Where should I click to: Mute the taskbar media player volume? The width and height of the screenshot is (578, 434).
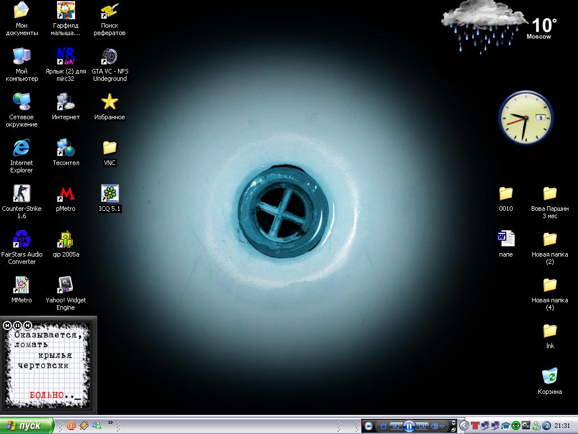(435, 426)
